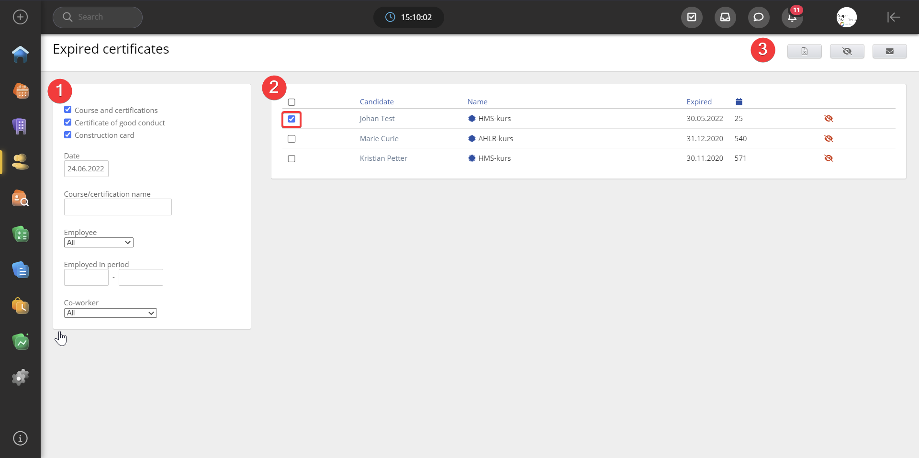Screen dimensions: 919x458
Task: Click the Course/certification name input field
Action: 118,207
